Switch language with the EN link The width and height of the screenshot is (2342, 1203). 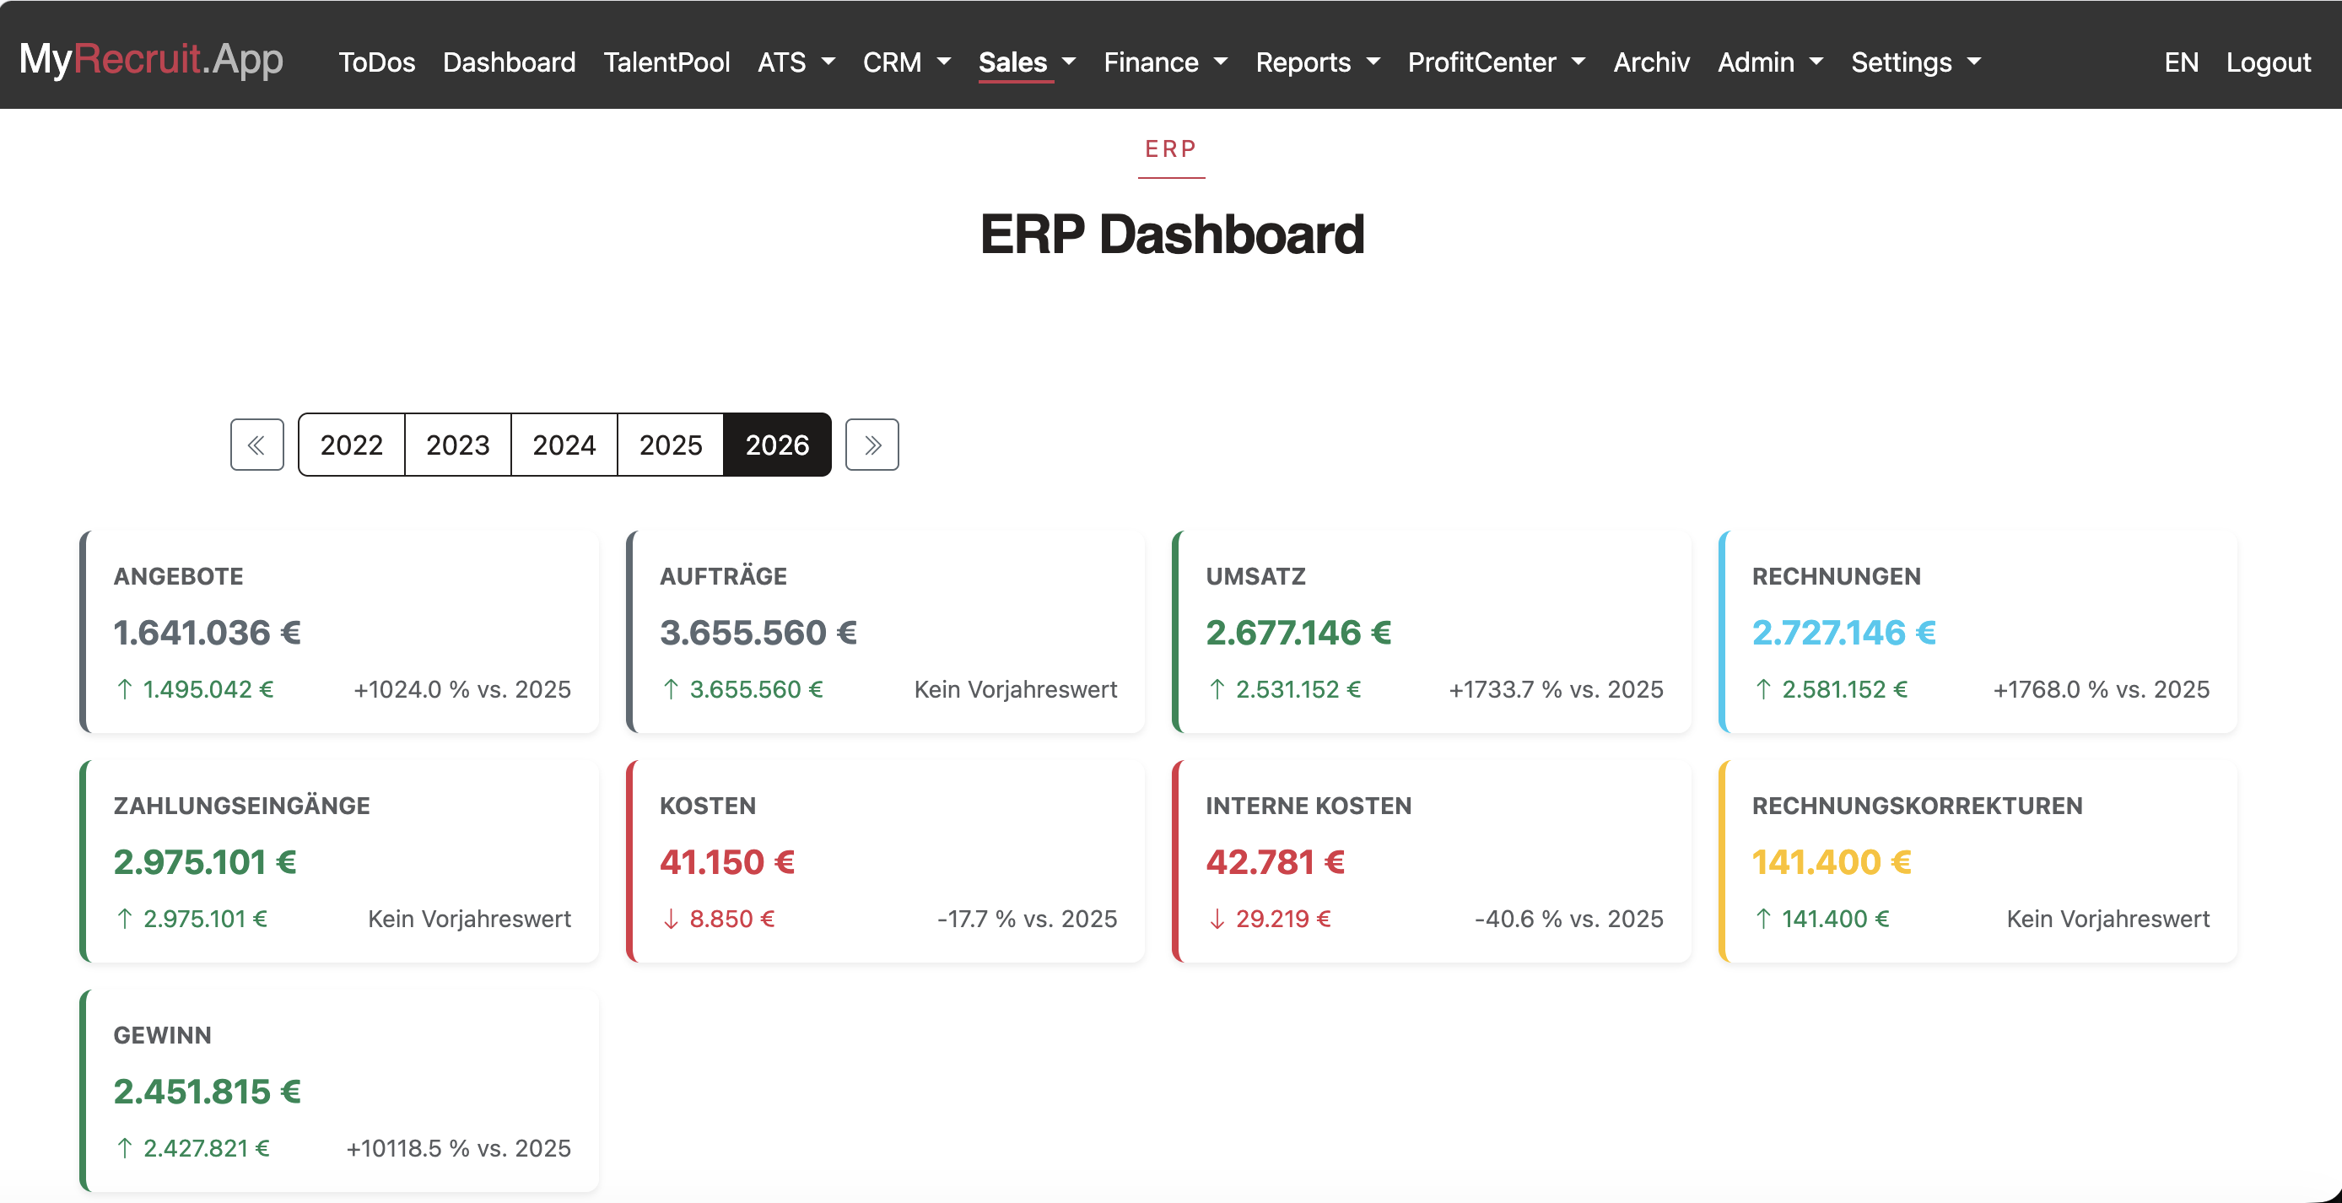coord(2180,62)
